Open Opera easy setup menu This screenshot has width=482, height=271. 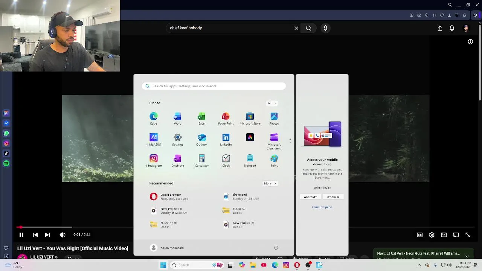pos(457,15)
